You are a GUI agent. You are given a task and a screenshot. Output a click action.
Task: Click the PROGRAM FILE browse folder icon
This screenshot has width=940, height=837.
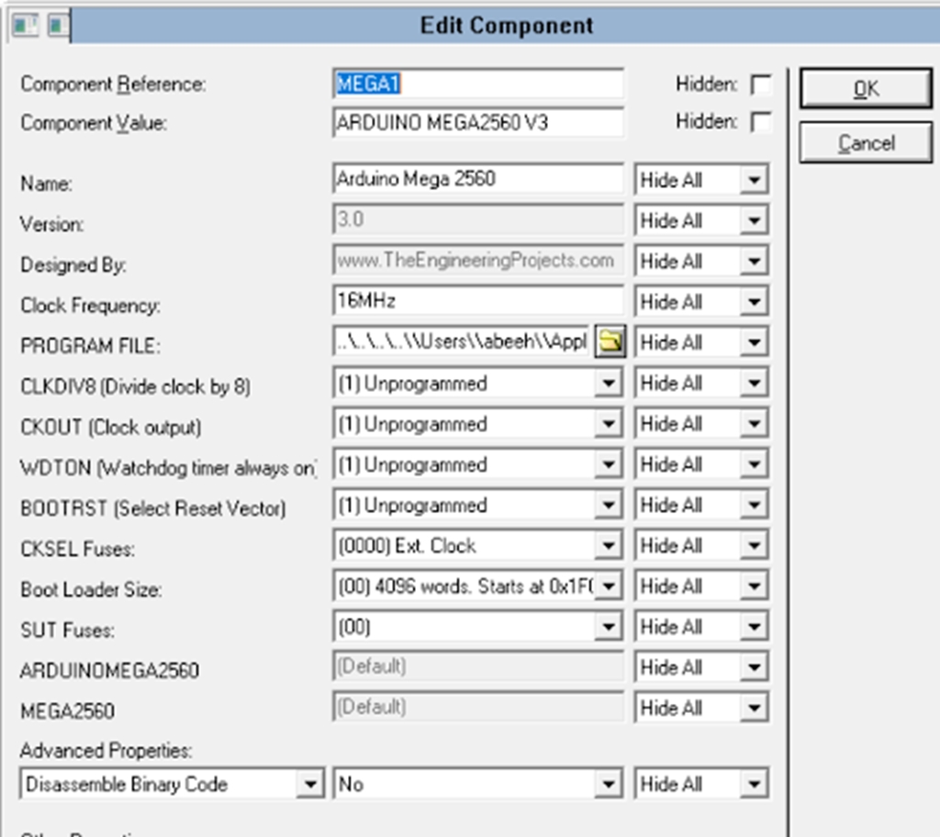pyautogui.click(x=610, y=341)
